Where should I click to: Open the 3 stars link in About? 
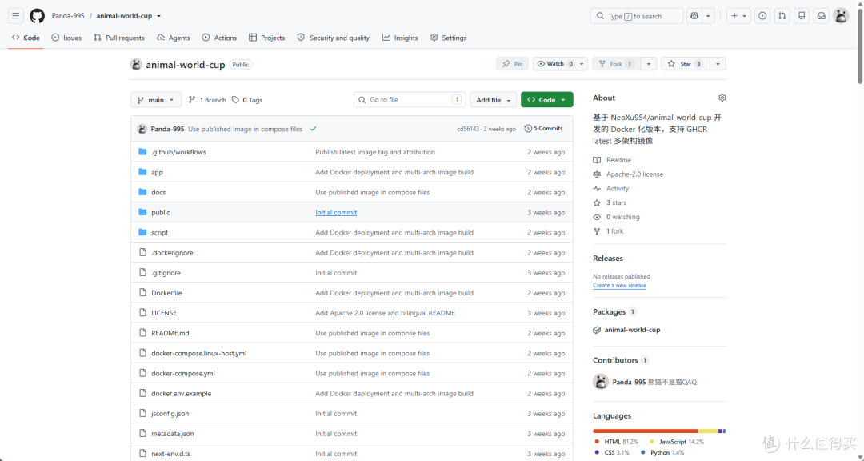616,202
